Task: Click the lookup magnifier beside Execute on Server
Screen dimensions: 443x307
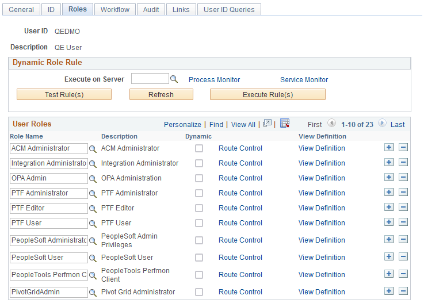Action: click(x=174, y=79)
